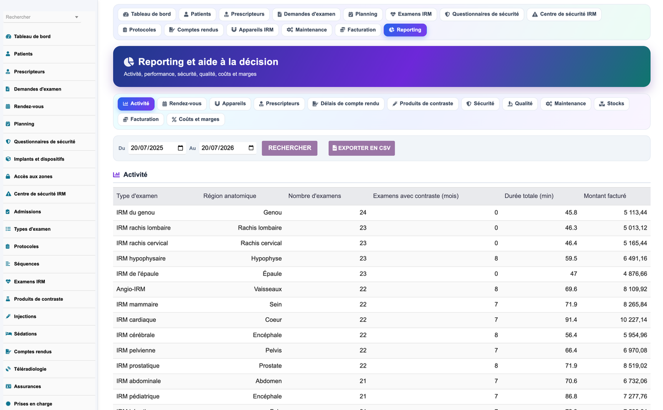Open Protocoles in top navigation bar

click(139, 30)
